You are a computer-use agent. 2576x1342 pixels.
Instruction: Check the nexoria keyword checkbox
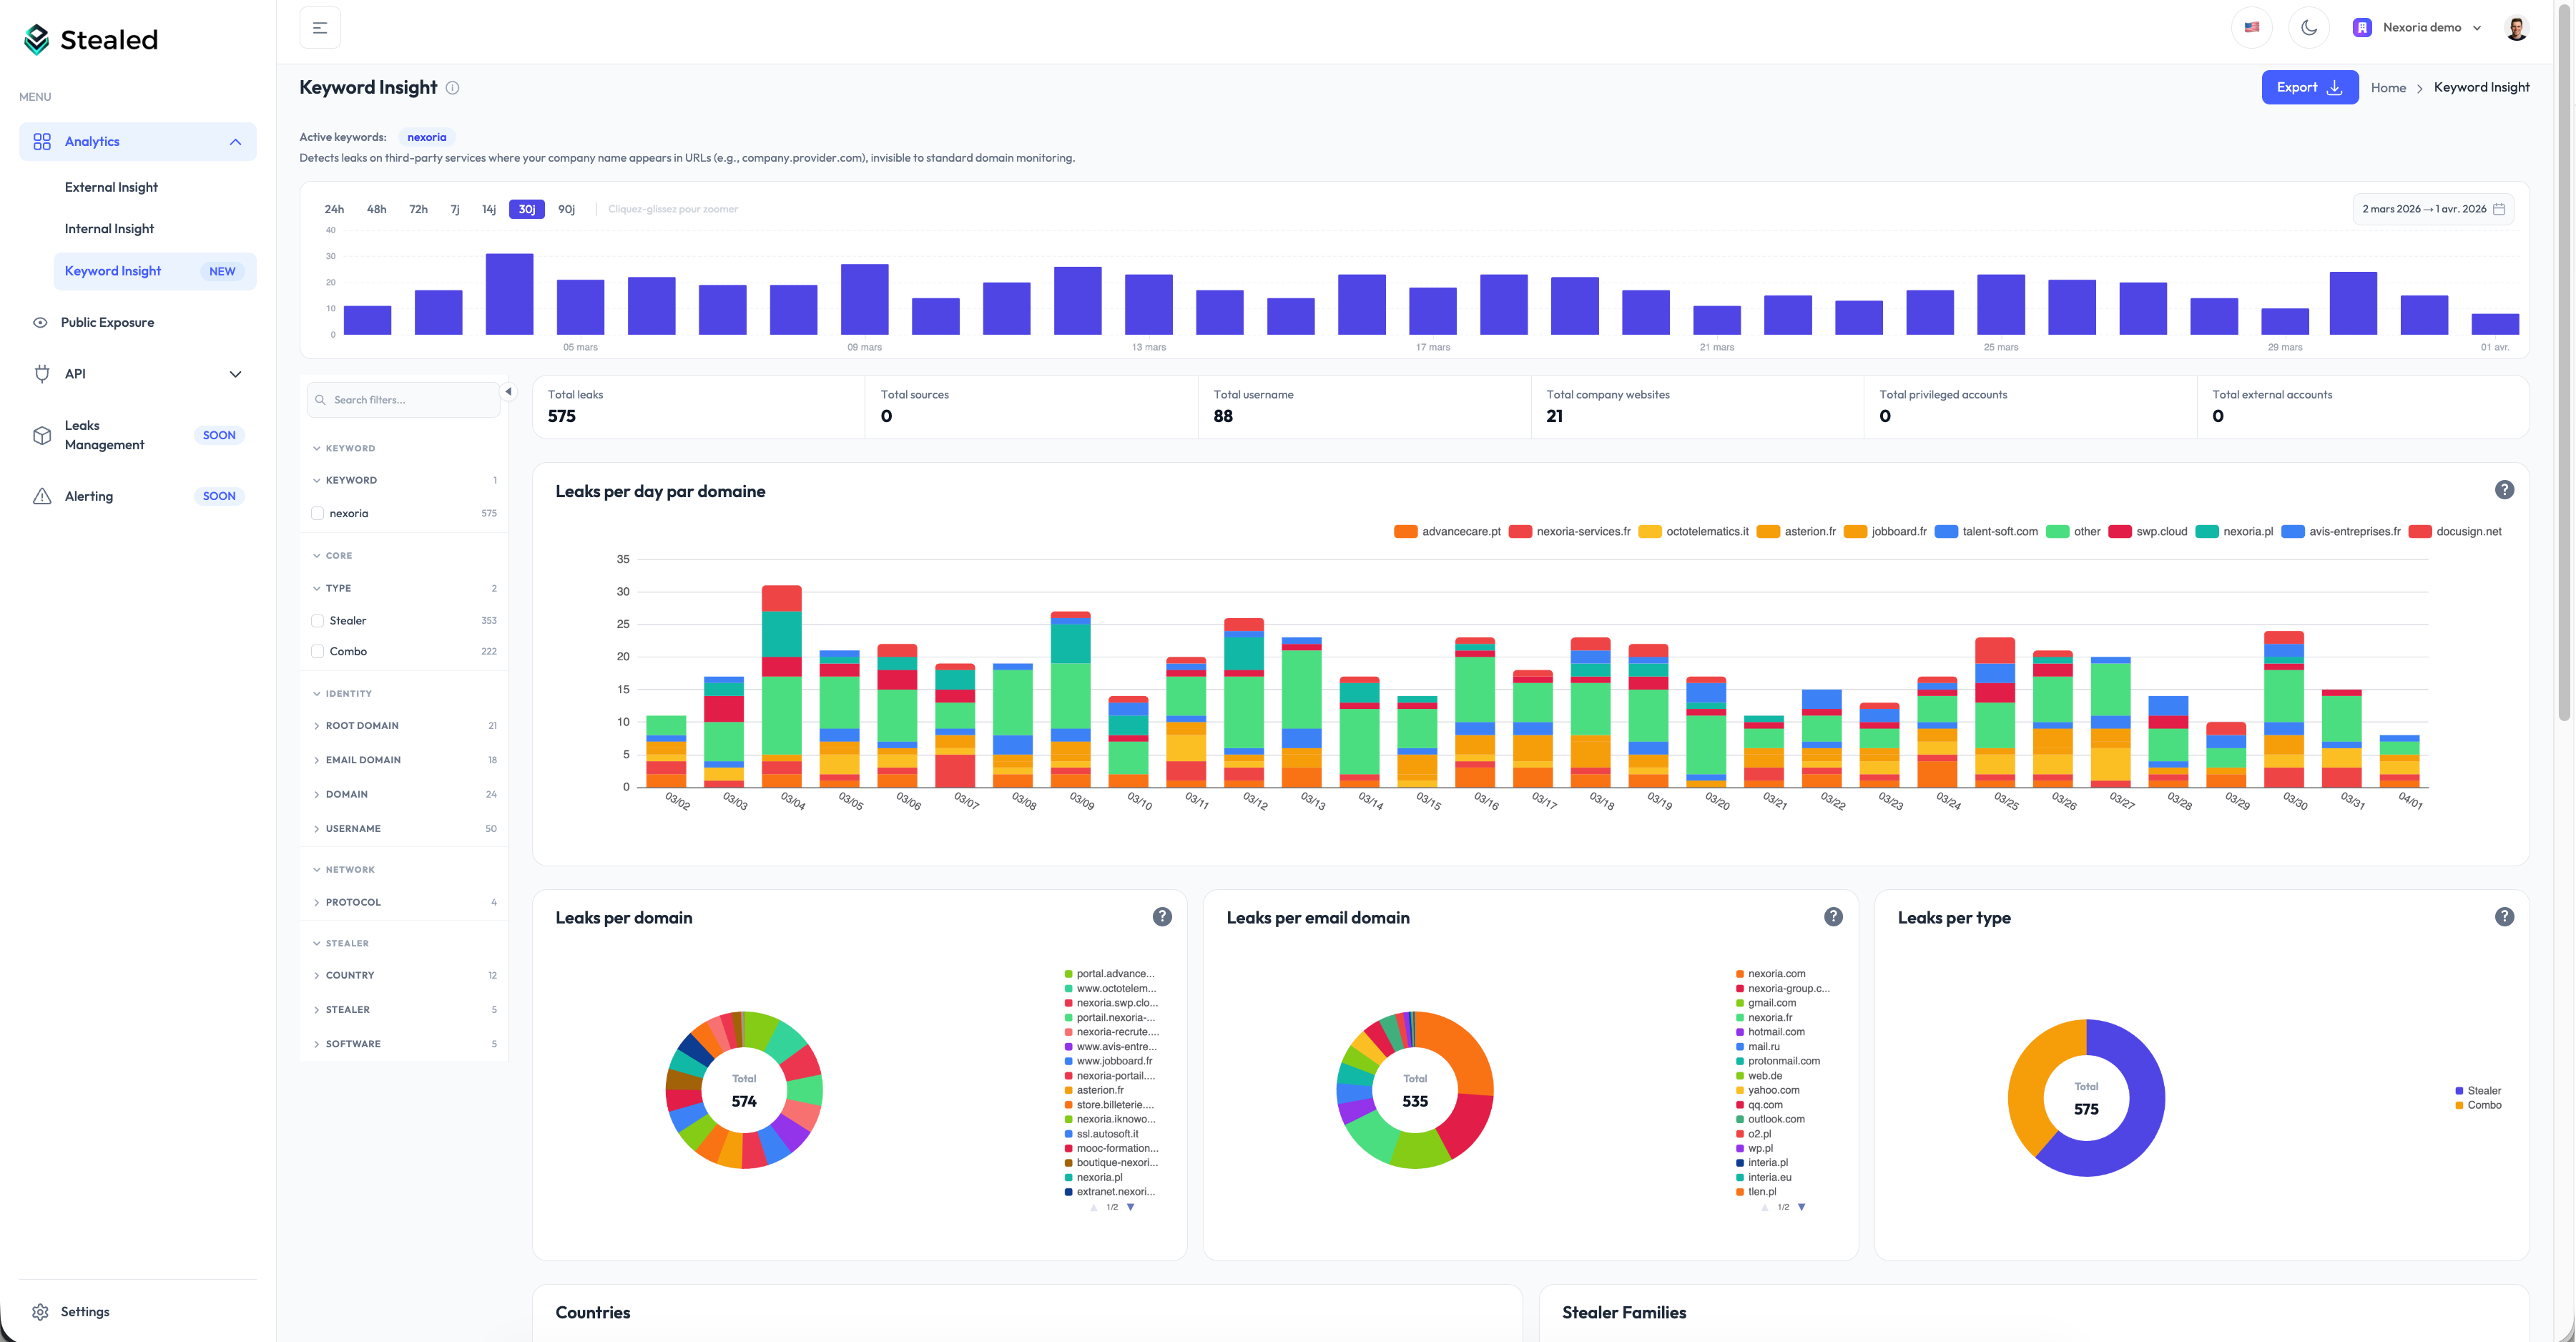[318, 513]
